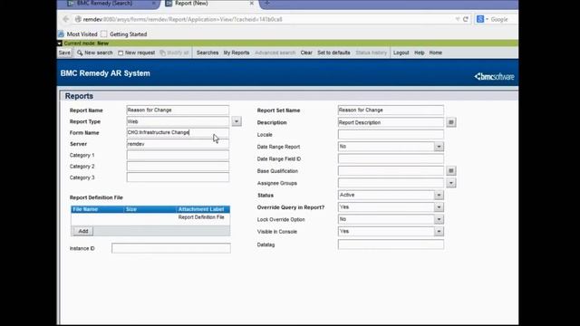Click the Size column header
The image size is (580, 326).
click(x=150, y=209)
